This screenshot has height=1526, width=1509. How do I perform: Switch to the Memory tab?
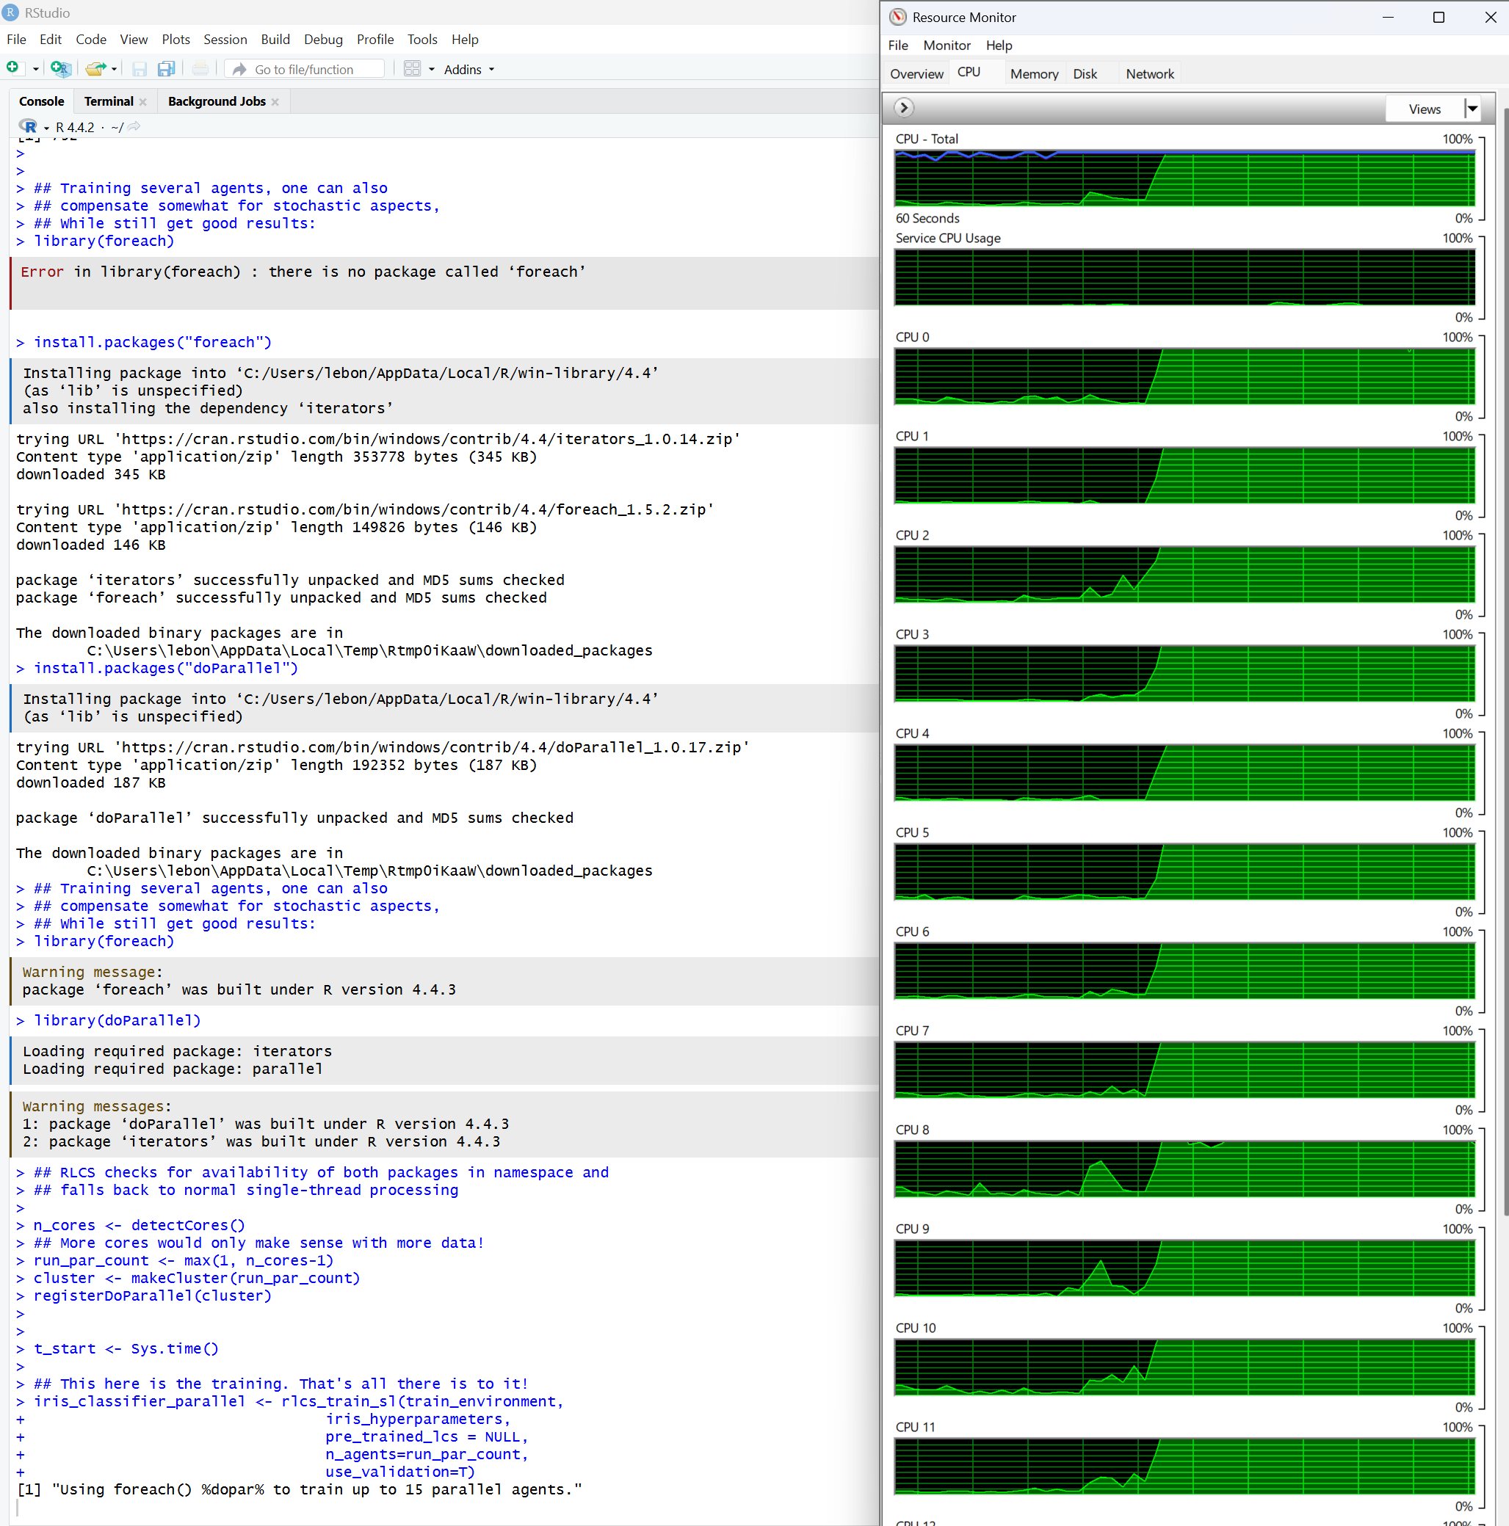[x=1033, y=73]
